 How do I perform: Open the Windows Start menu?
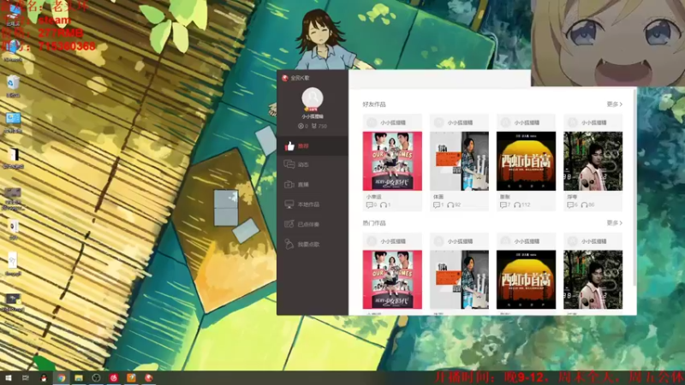8,378
